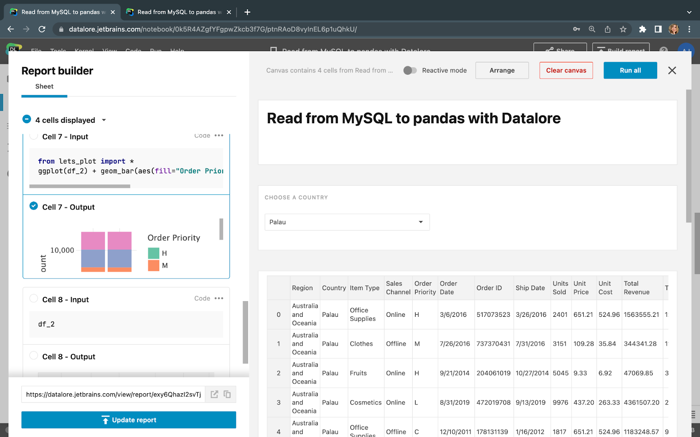Open Cell 8 Input three-dots menu
Viewport: 700px width, 437px height.
[219, 298]
